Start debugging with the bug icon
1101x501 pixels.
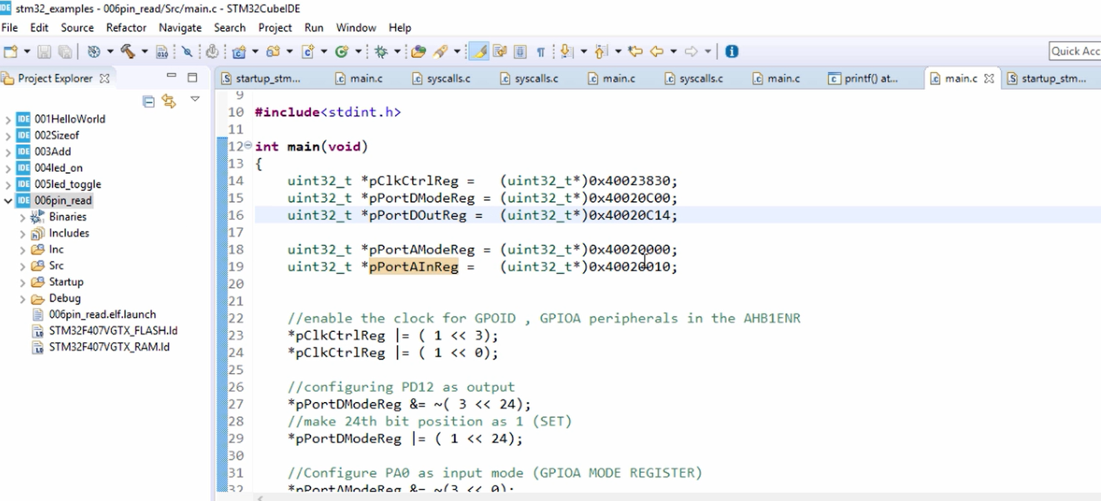(x=381, y=52)
